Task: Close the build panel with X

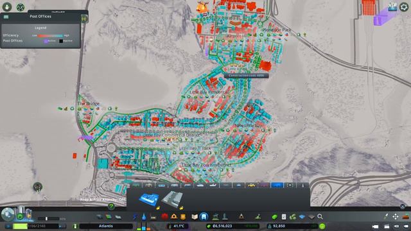Action: (403, 207)
